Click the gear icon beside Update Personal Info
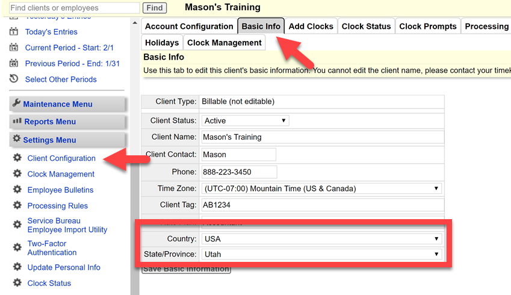Image resolution: width=511 pixels, height=295 pixels. [x=17, y=267]
